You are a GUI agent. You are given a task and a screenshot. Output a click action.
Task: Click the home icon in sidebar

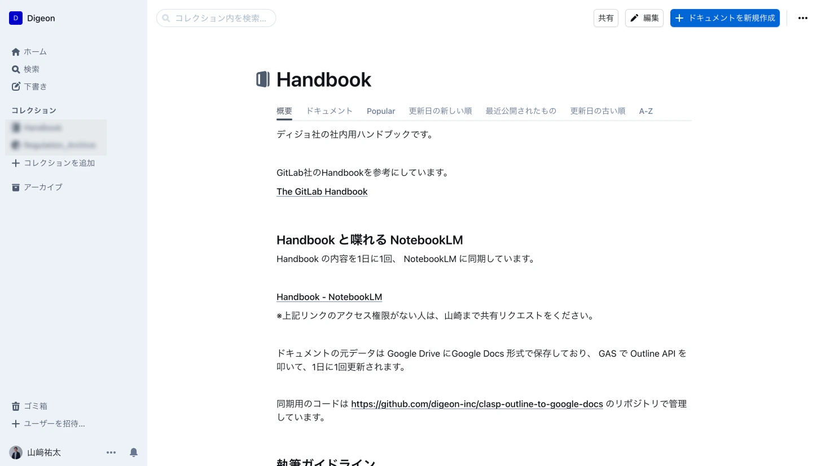pyautogui.click(x=16, y=52)
